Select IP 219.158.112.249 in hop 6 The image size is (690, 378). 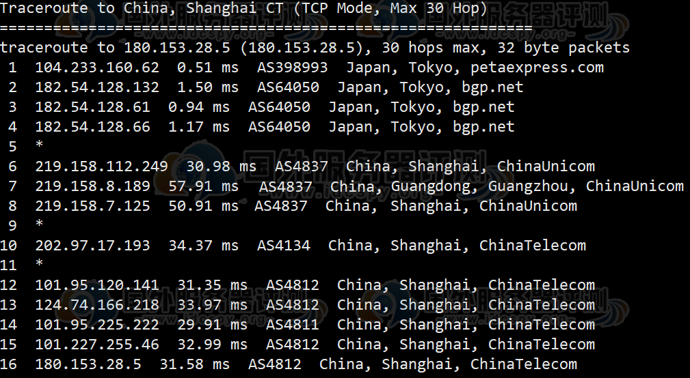click(102, 166)
